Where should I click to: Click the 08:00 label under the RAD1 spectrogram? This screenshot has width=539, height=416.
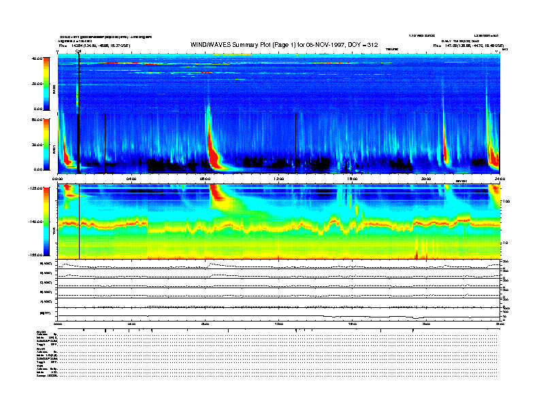click(206, 179)
